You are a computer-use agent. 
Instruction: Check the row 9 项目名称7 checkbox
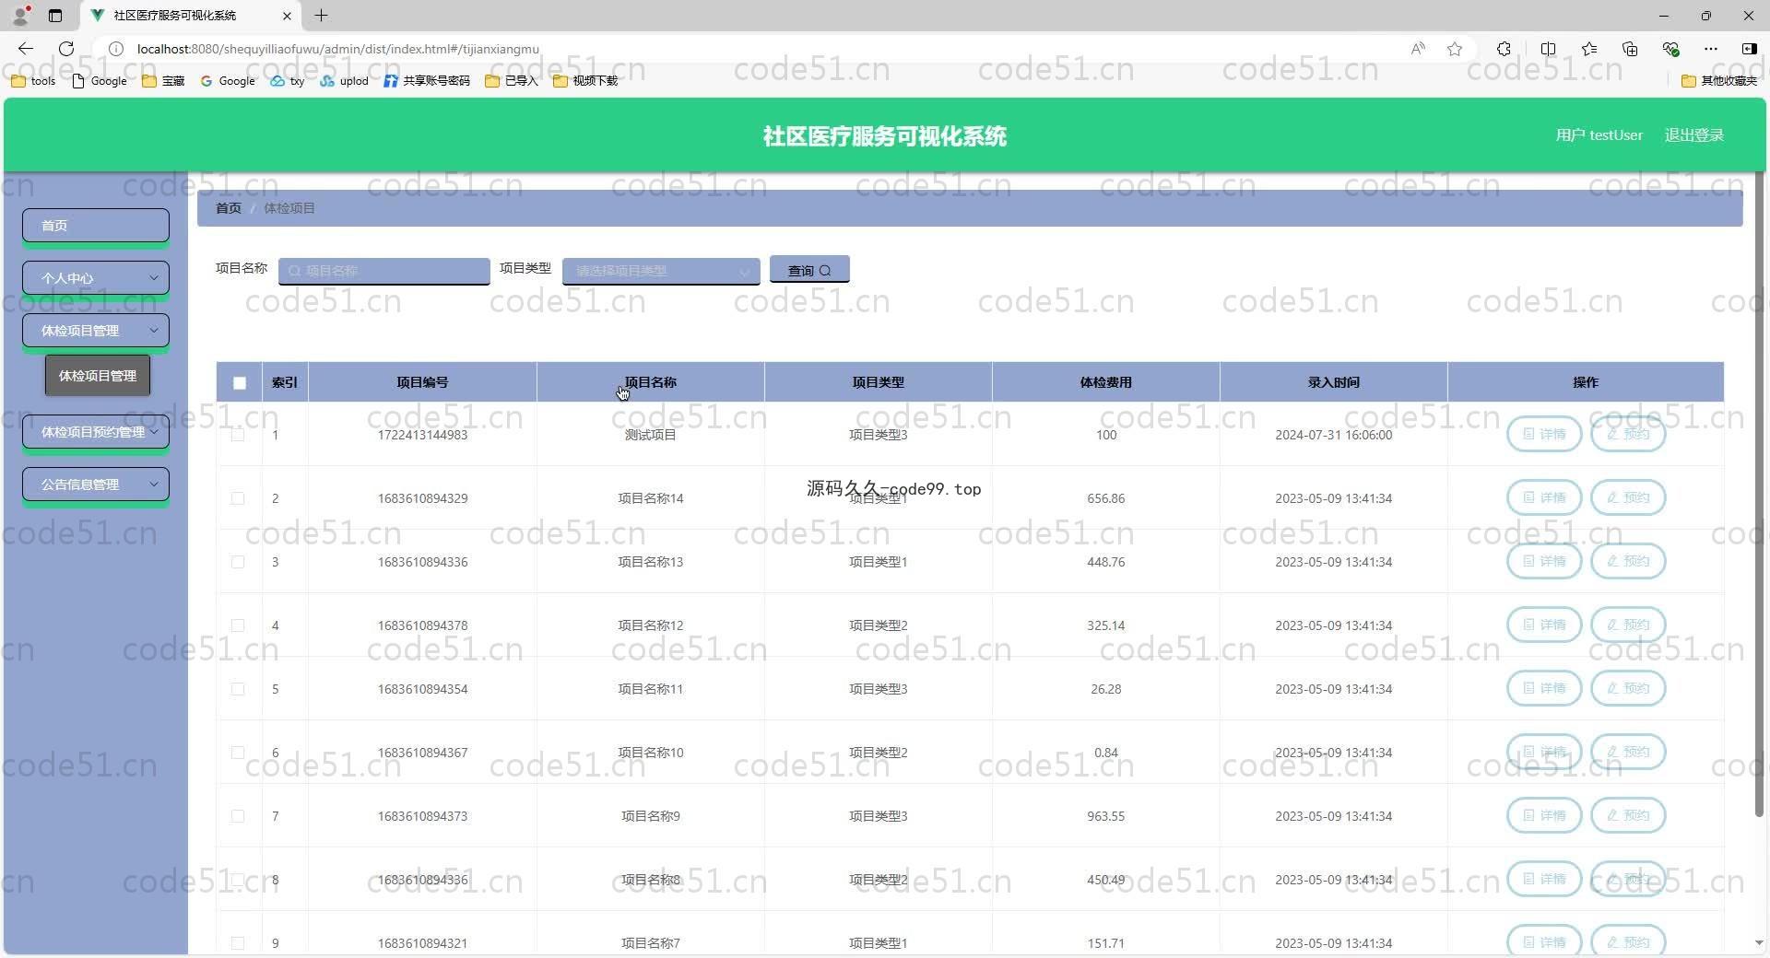(238, 943)
